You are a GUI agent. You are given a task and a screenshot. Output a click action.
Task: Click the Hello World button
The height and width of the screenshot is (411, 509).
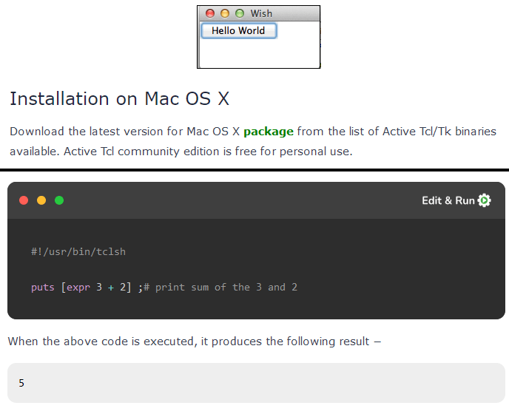[x=238, y=30]
